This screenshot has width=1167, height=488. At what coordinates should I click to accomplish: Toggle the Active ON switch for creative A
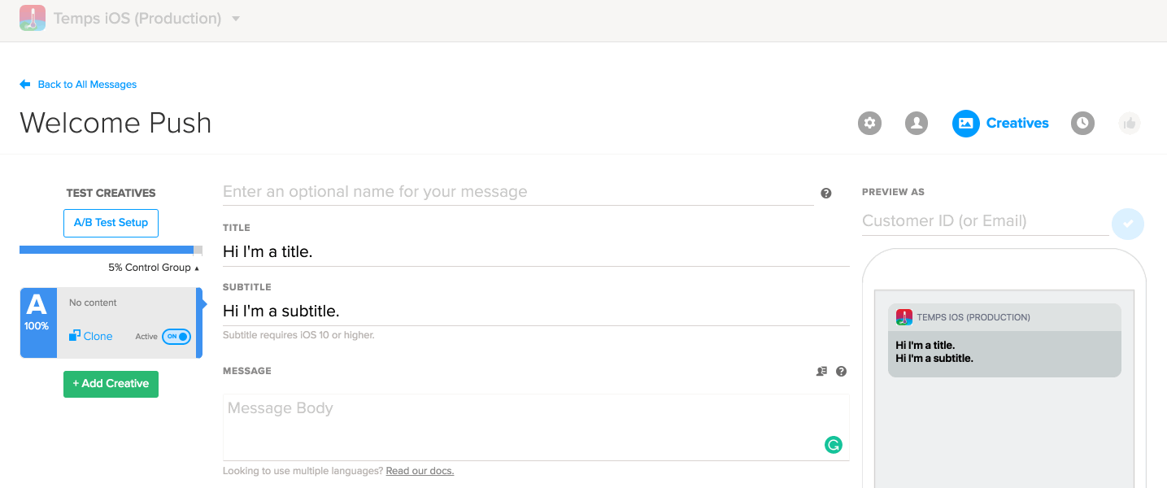176,337
